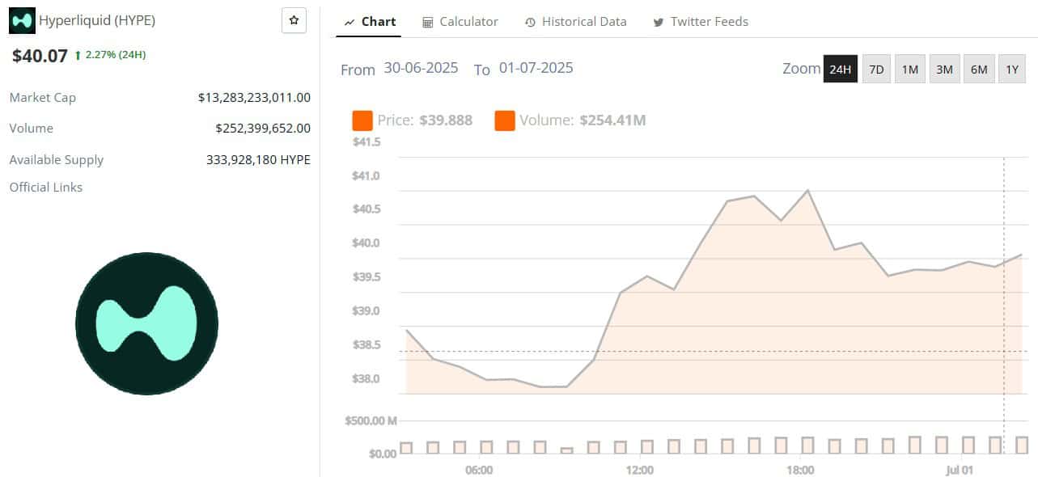The image size is (1038, 477).
Task: Toggle the Price series legend swatch
Action: tap(362, 120)
